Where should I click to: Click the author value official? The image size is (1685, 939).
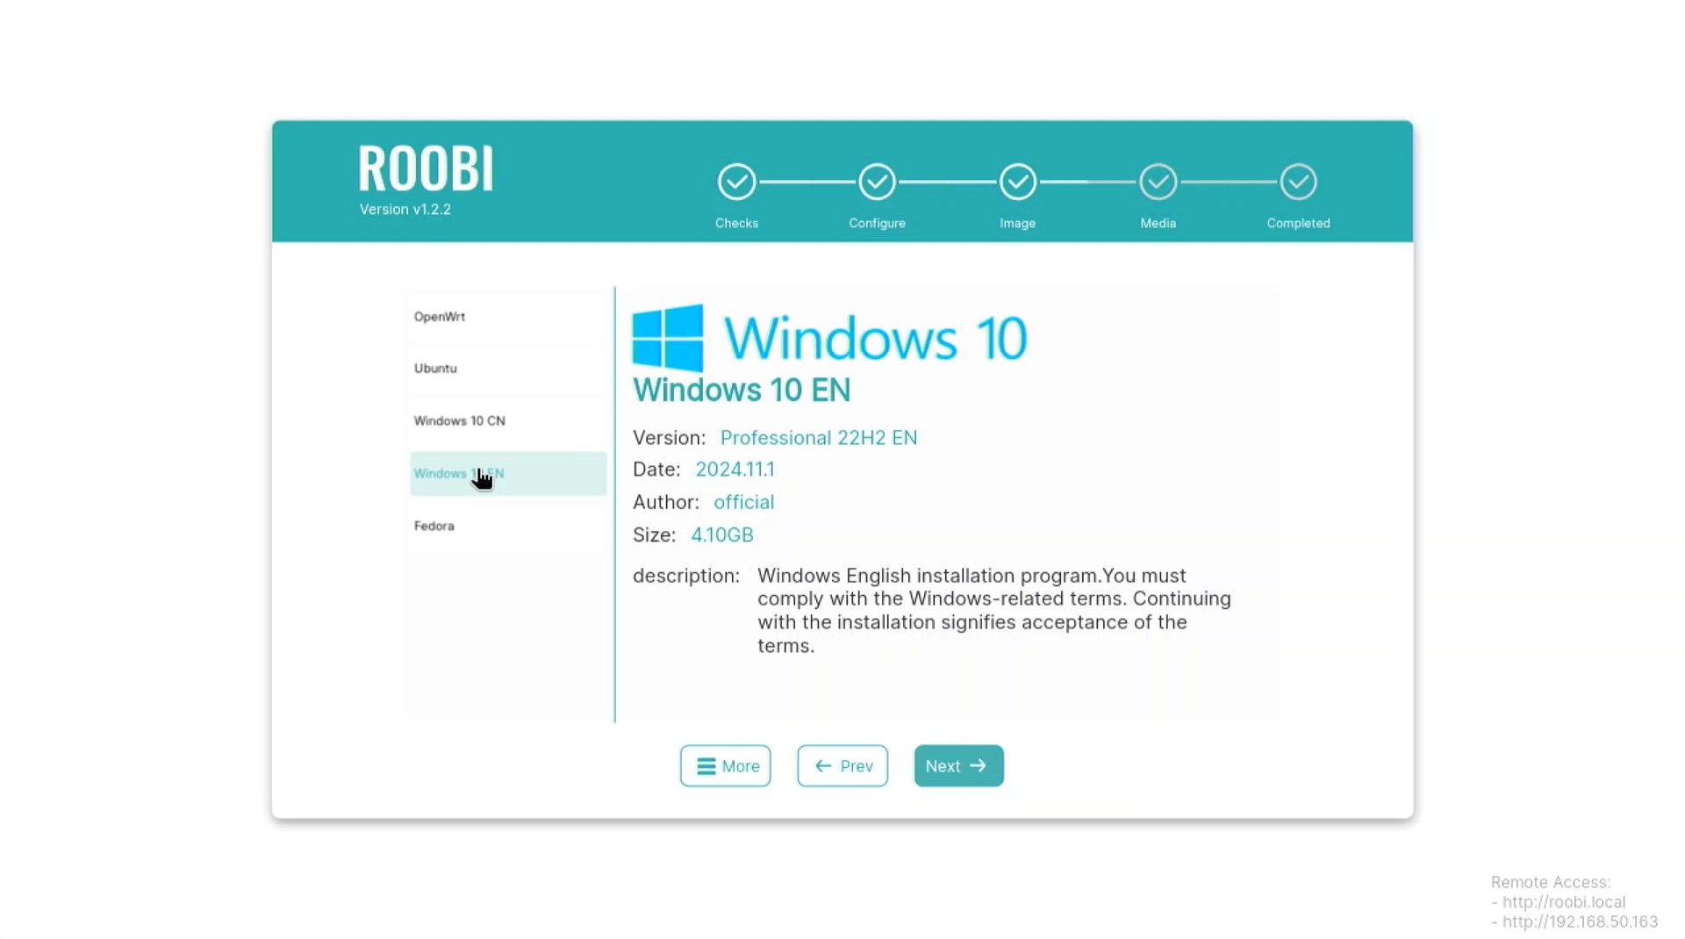click(x=743, y=502)
